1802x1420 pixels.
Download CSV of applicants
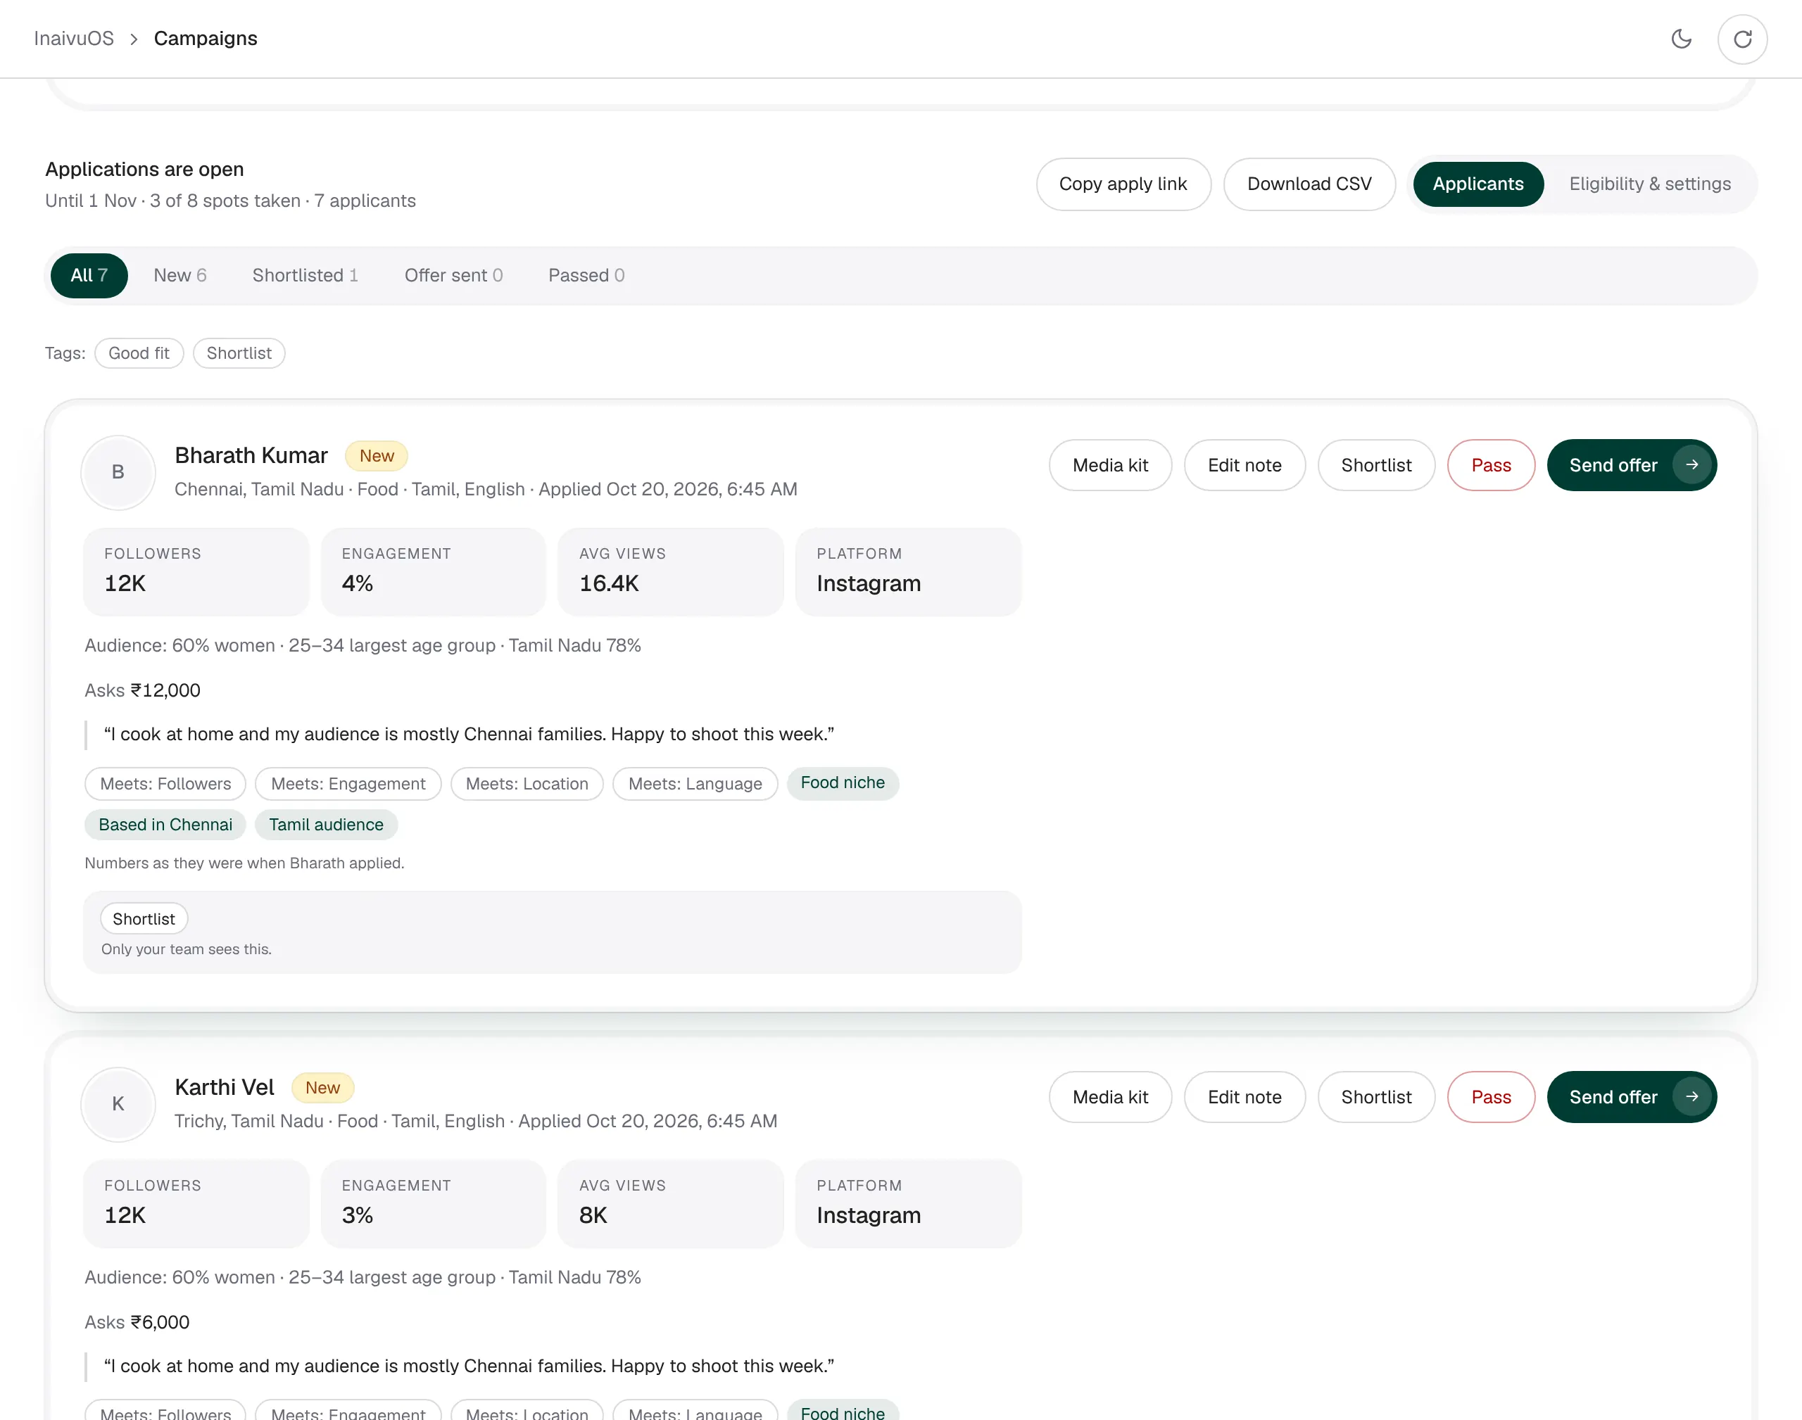click(1309, 184)
